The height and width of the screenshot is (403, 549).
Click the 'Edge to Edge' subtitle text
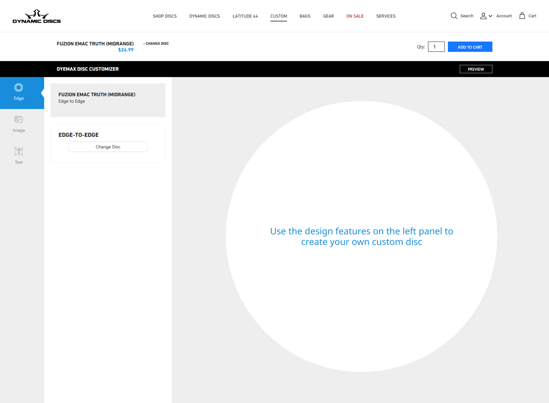72,101
